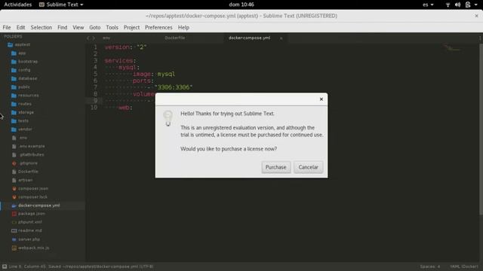Open the Sublime Text app menu in top bar
This screenshot has width=483, height=271.
61,5
